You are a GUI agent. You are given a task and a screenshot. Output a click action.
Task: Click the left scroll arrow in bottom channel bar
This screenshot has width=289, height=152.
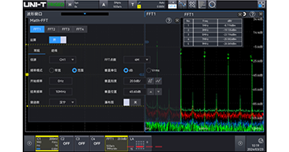pyautogui.click(x=30, y=143)
